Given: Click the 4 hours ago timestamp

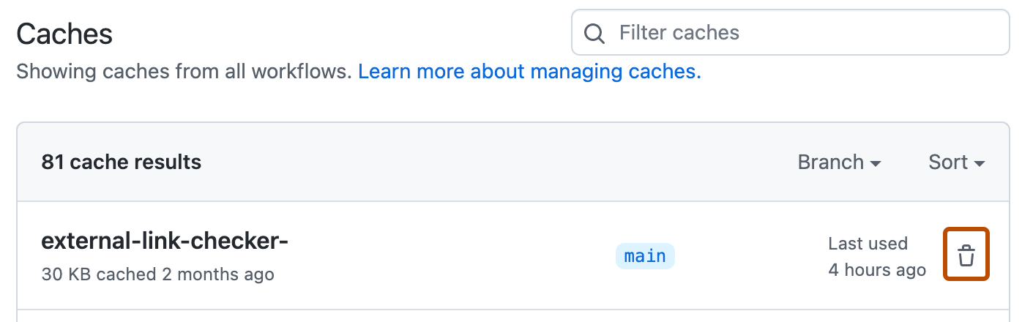Looking at the screenshot, I should 877,270.
